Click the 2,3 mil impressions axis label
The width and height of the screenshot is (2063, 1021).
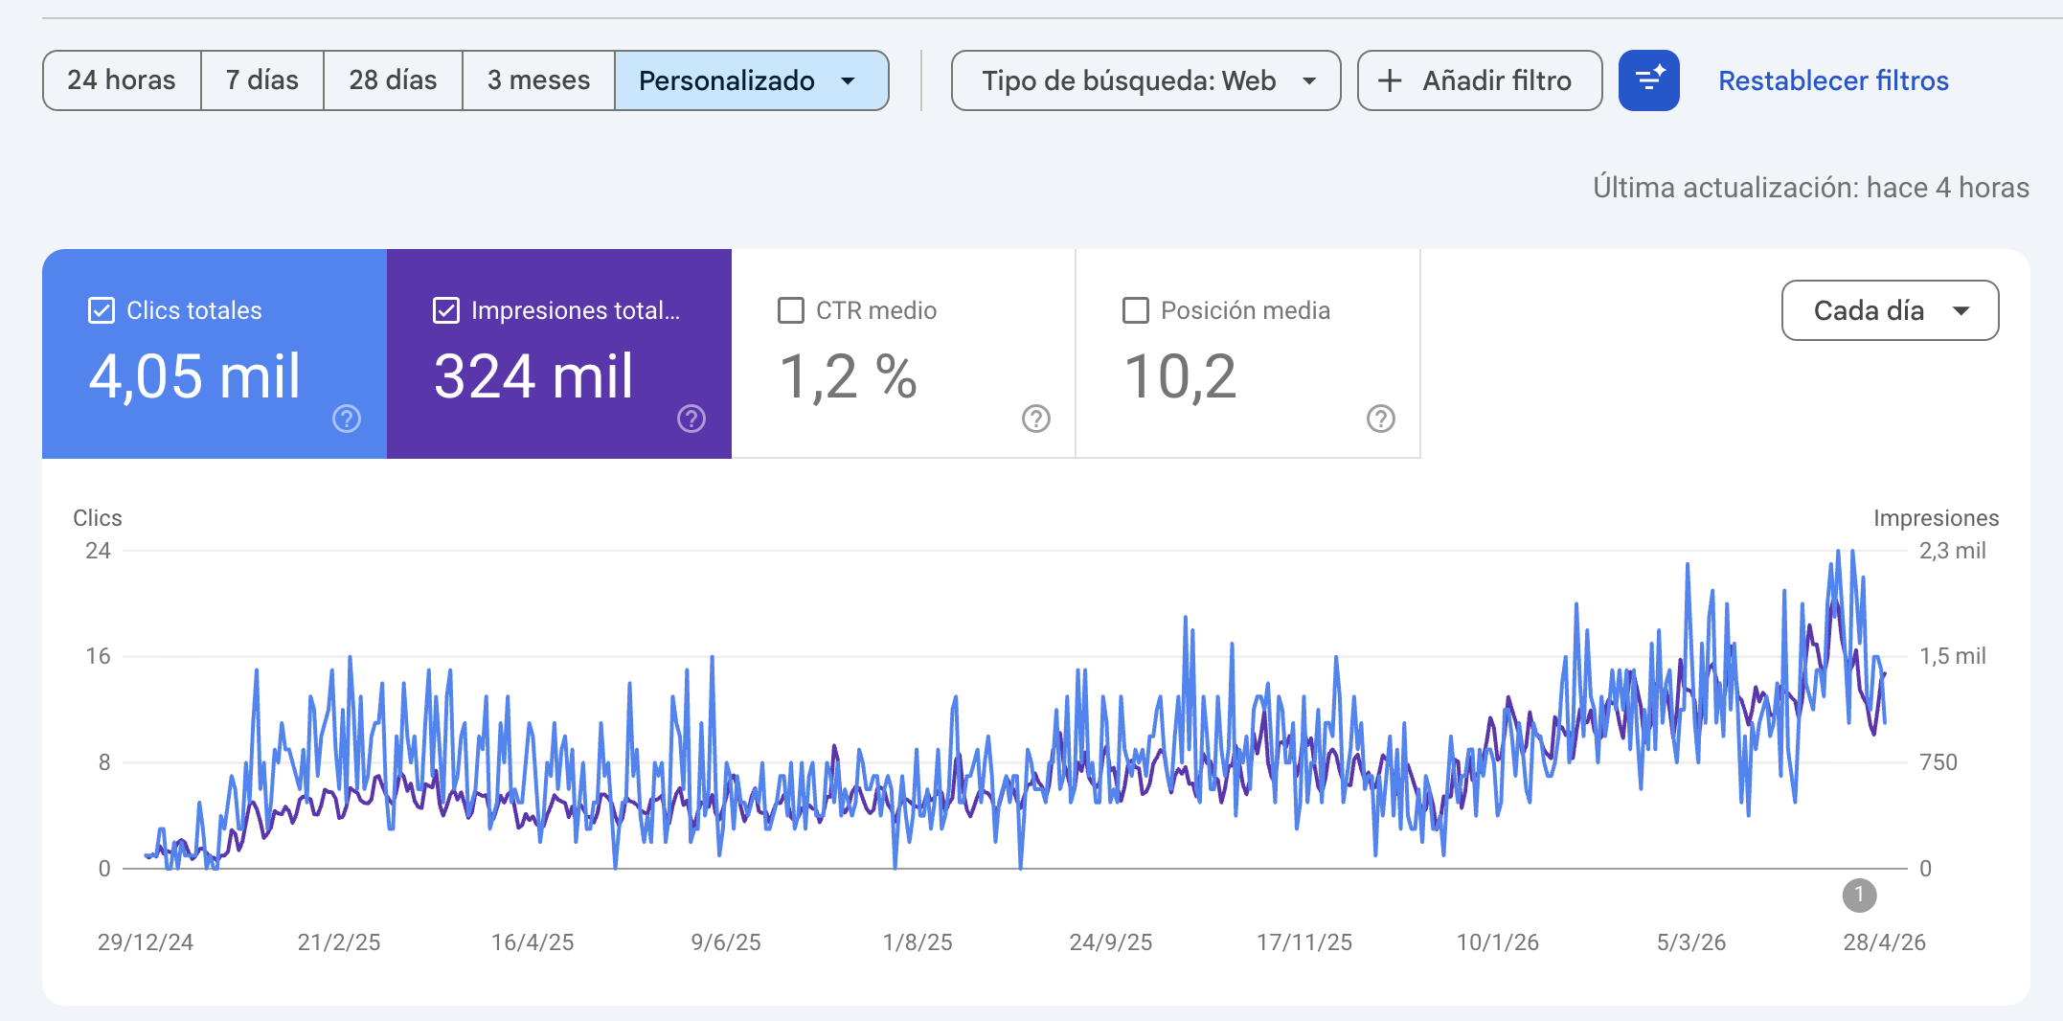pos(1953,551)
